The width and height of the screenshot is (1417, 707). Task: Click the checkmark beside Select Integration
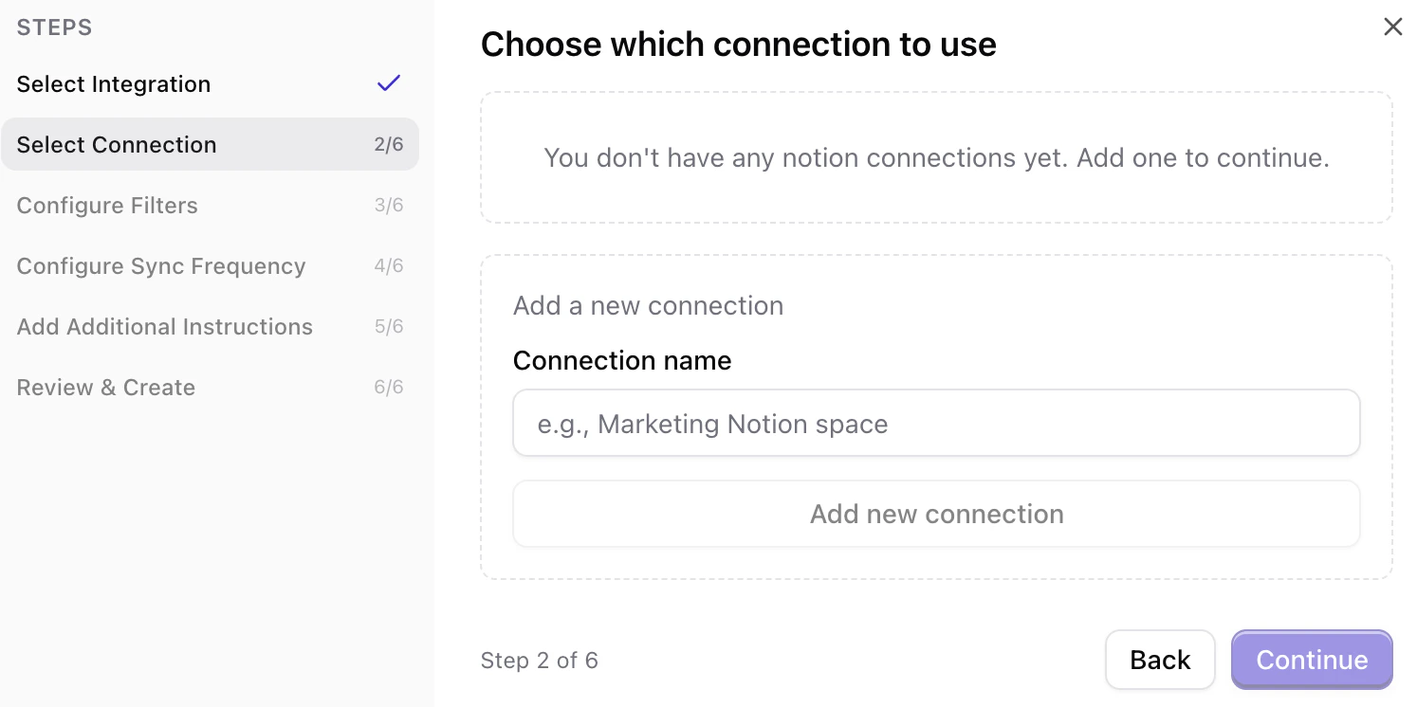coord(388,83)
